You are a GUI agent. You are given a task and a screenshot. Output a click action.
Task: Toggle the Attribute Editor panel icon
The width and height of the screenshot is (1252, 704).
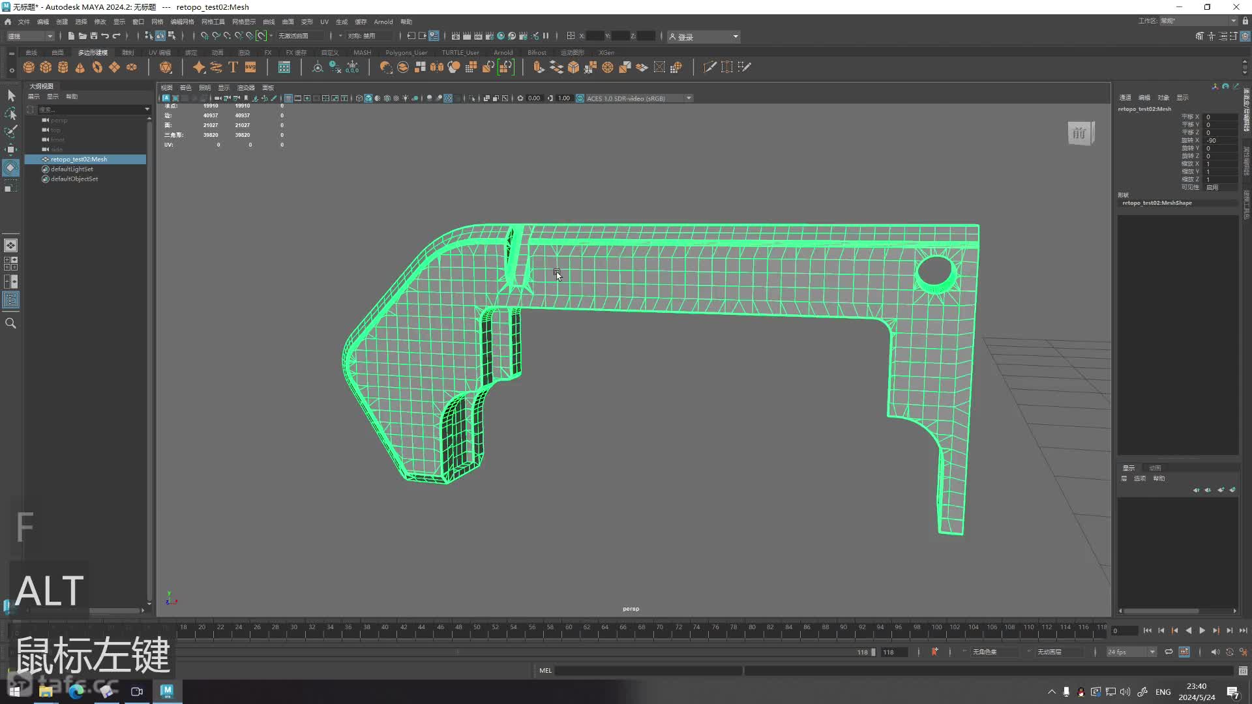tap(1223, 37)
